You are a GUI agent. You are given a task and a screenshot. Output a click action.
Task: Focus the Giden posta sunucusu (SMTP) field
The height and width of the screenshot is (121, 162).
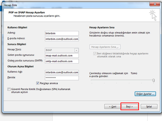[62, 61]
